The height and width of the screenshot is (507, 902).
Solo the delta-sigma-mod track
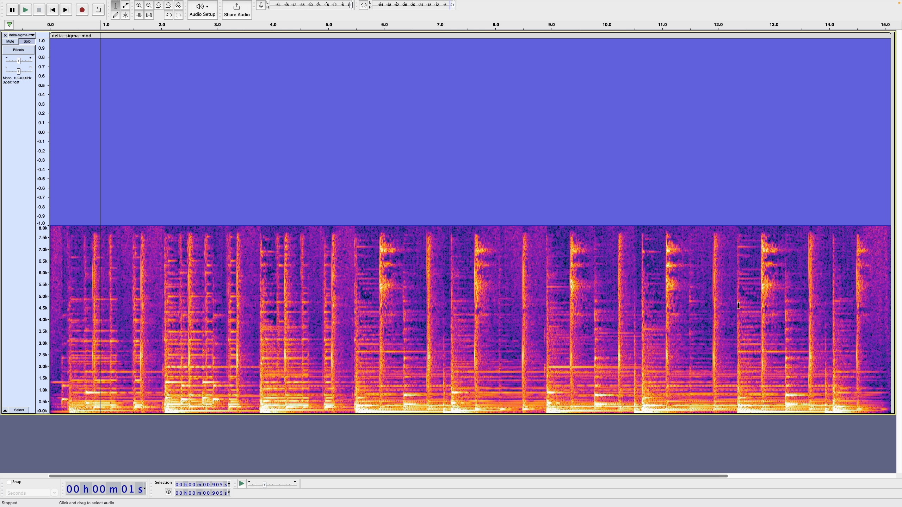tap(27, 42)
